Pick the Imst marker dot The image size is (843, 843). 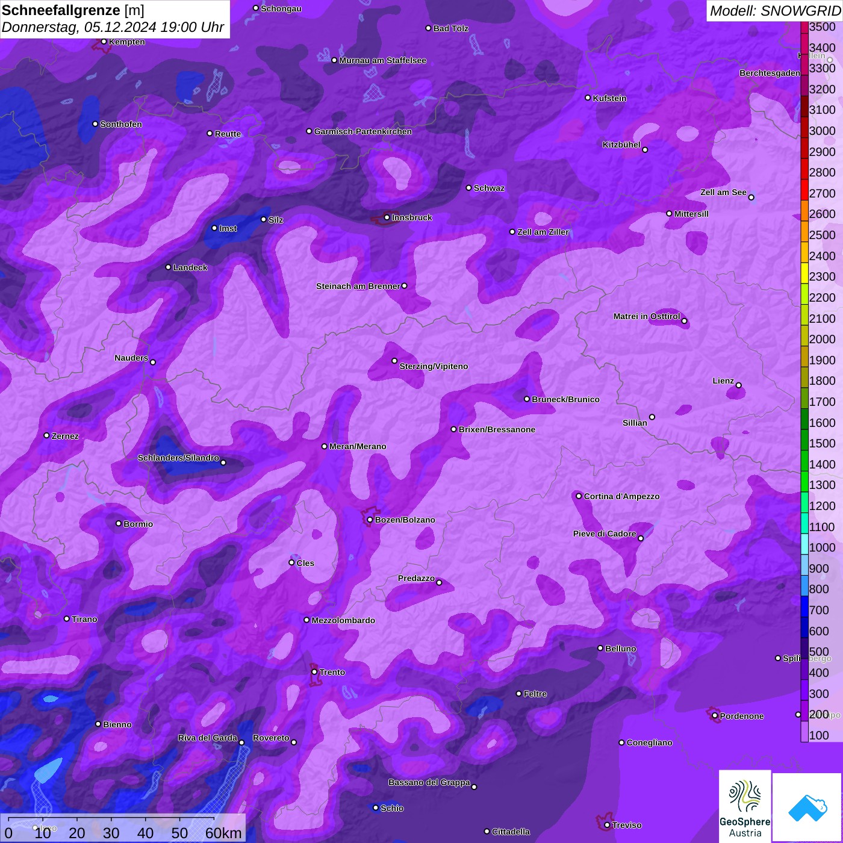(x=214, y=228)
